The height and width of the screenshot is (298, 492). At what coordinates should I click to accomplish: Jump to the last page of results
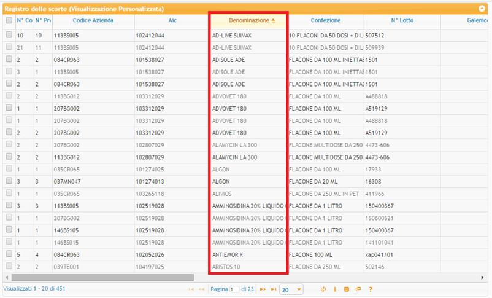(x=274, y=289)
